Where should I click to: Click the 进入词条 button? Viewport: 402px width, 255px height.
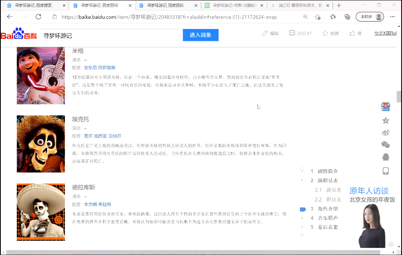coord(200,35)
